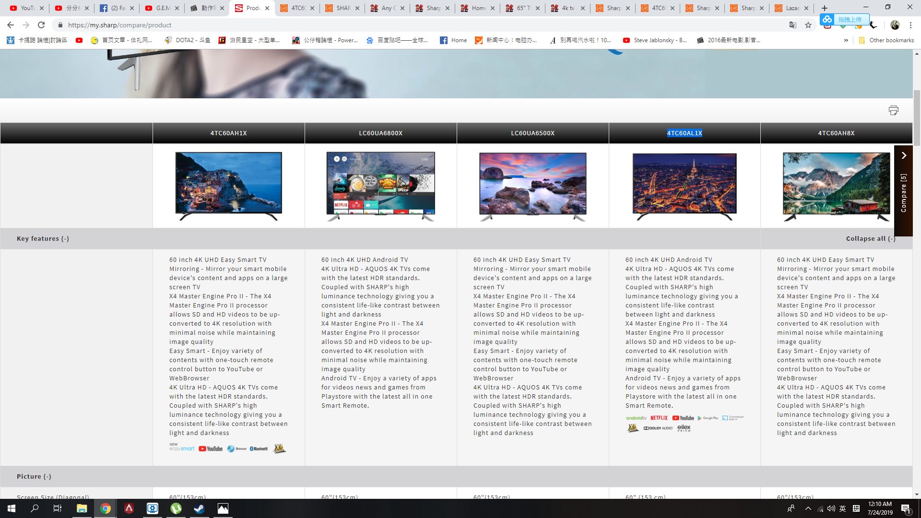Collapse the Picture section

[x=34, y=476]
